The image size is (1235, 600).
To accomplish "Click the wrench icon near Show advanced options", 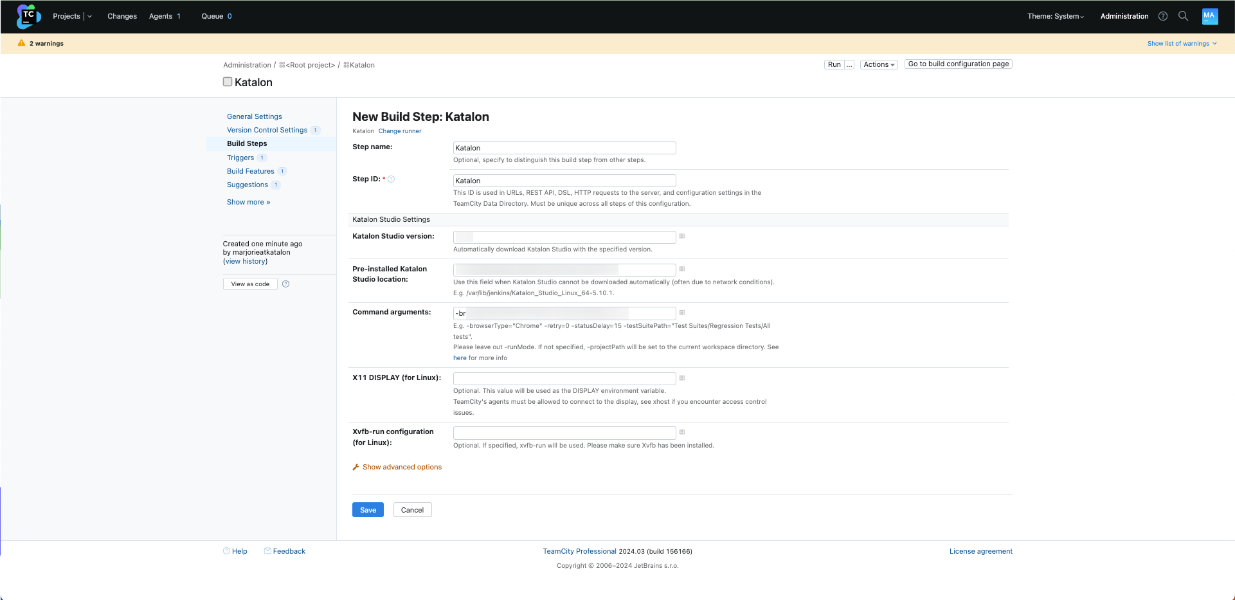I will [356, 467].
